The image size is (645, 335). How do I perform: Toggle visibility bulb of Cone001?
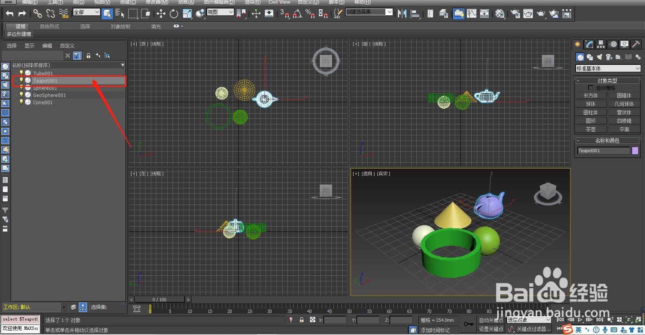(21, 102)
